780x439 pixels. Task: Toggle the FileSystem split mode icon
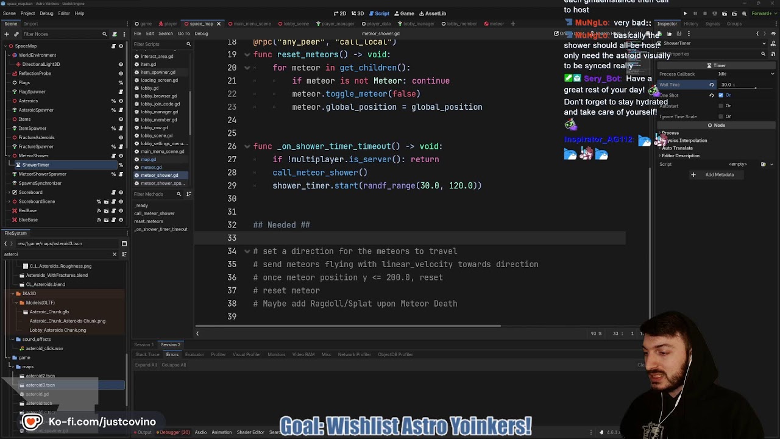[x=124, y=243]
